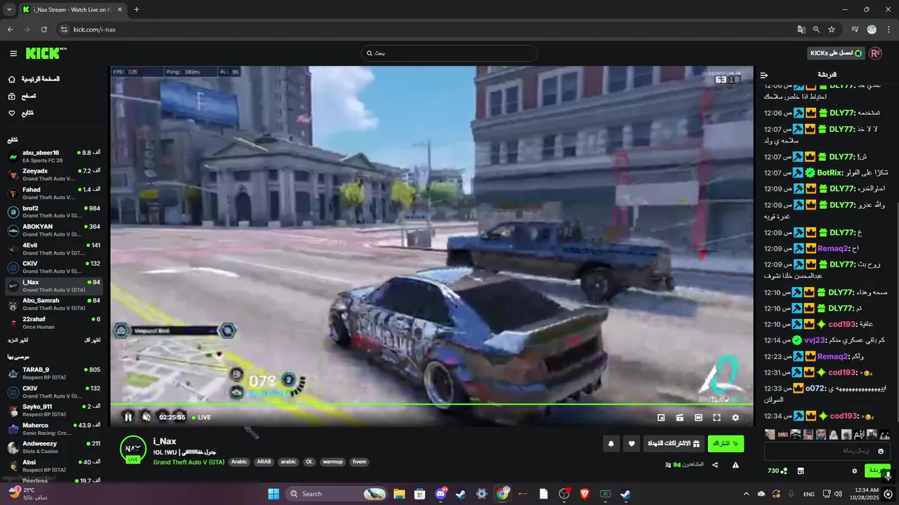Screen dimensions: 899x505
Task: Open the Browse sidebar item
Action: coord(23,96)
